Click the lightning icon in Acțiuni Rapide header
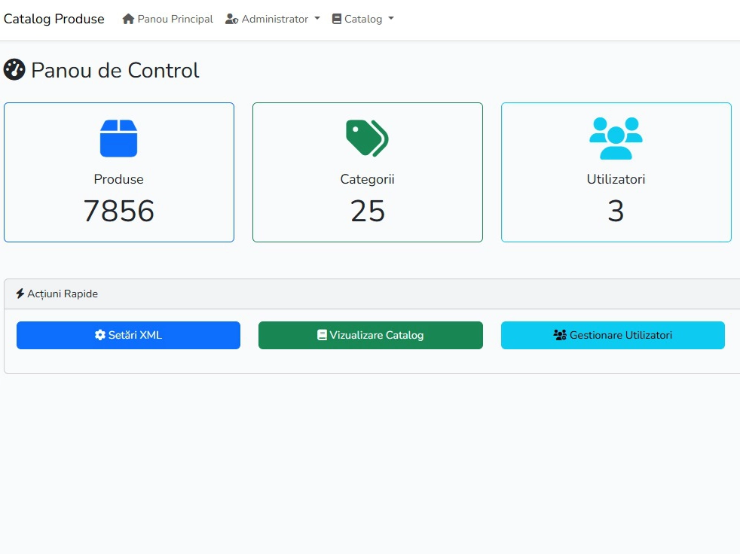The height and width of the screenshot is (554, 740). click(x=19, y=294)
